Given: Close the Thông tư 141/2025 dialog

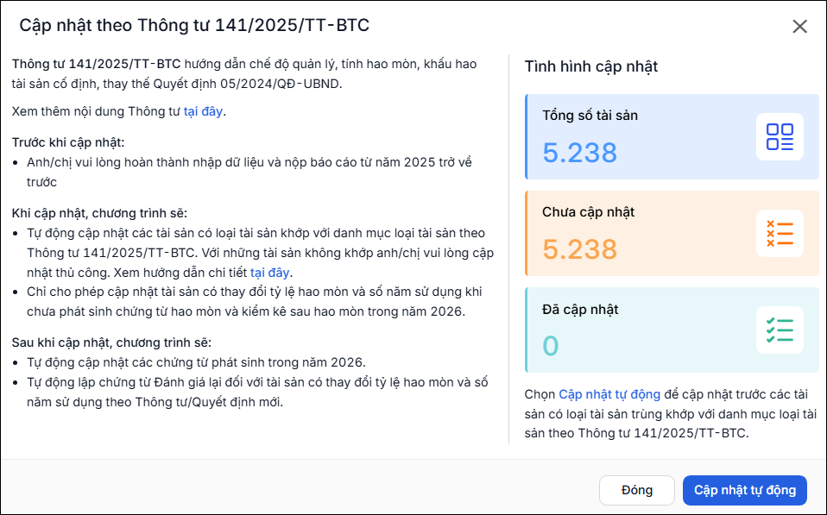Looking at the screenshot, I should pyautogui.click(x=799, y=27).
